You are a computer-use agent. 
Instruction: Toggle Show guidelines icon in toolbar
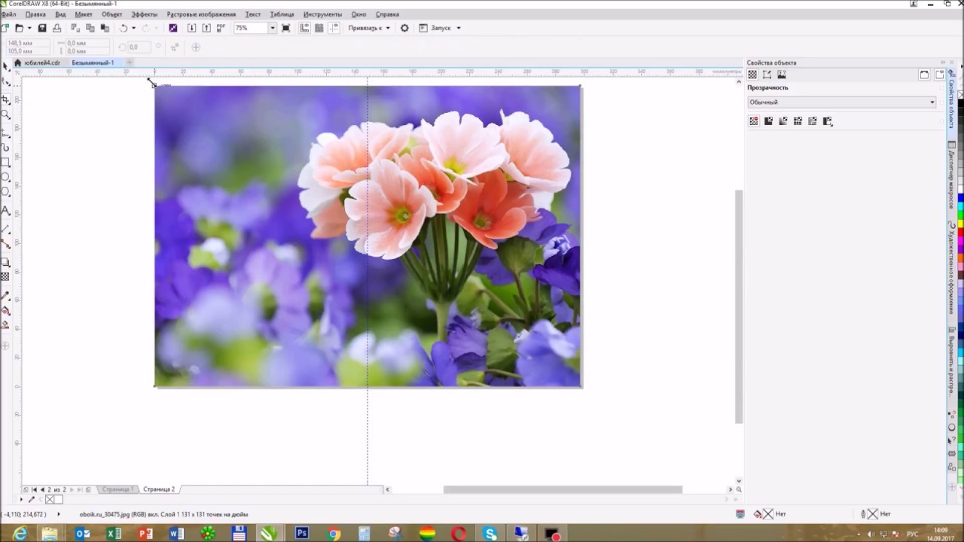point(334,28)
